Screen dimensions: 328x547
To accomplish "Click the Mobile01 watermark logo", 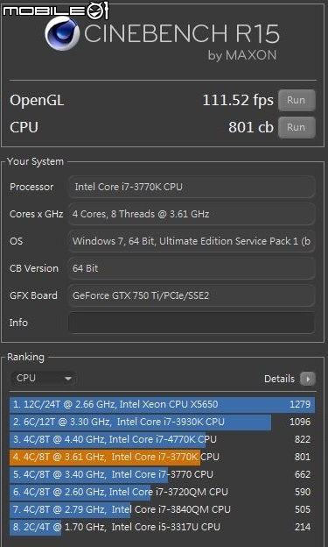I will 56,11.
